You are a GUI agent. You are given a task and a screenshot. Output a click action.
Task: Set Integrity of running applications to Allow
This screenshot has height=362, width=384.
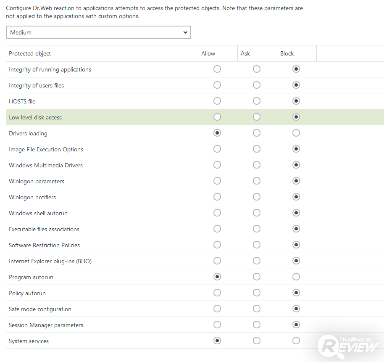217,69
